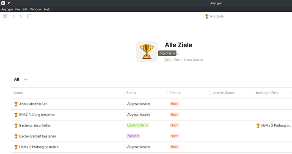Click the Alle Ziele page title
292x154 pixels.
pos(179,45)
